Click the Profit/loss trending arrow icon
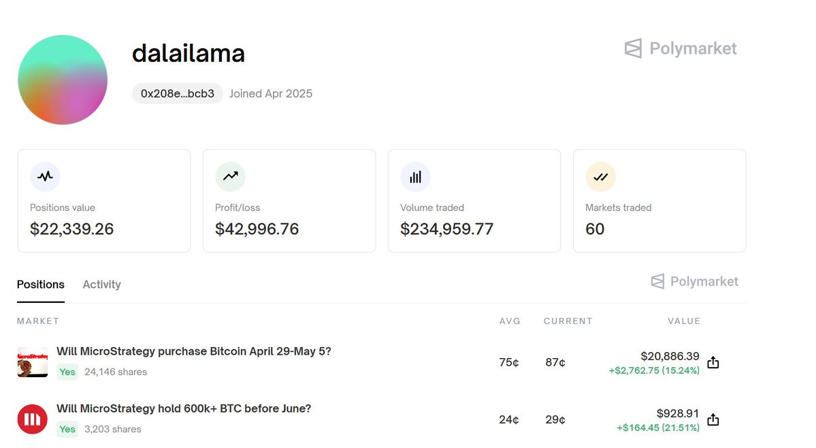 230,176
